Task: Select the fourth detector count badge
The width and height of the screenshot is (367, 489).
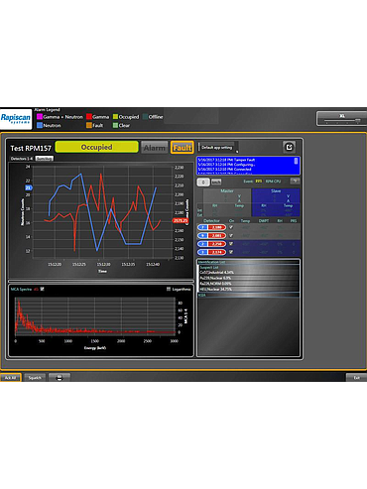Action: [x=211, y=252]
